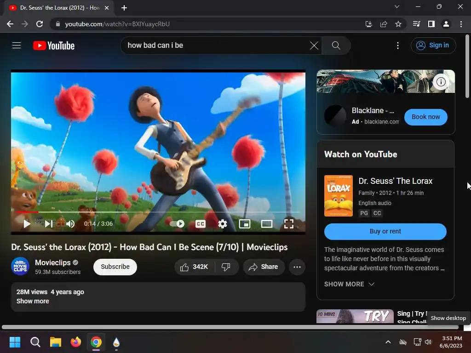View site info lock icon
This screenshot has height=353, width=471.
(x=58, y=24)
